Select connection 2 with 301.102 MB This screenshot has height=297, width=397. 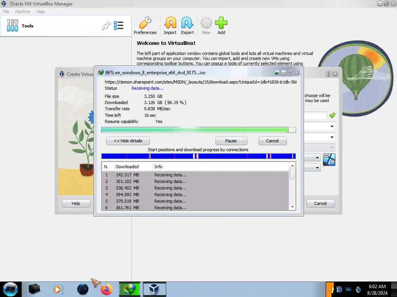coord(195,181)
